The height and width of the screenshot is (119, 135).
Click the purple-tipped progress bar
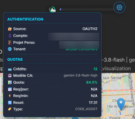pyautogui.click(x=87, y=10)
